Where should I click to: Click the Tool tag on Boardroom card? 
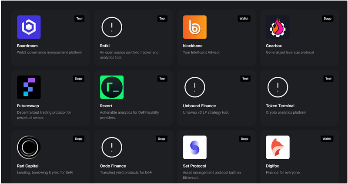click(79, 19)
